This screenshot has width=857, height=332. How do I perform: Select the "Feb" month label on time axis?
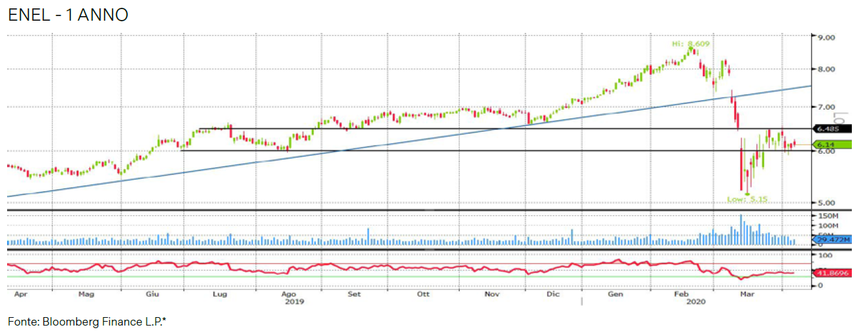[x=683, y=295]
